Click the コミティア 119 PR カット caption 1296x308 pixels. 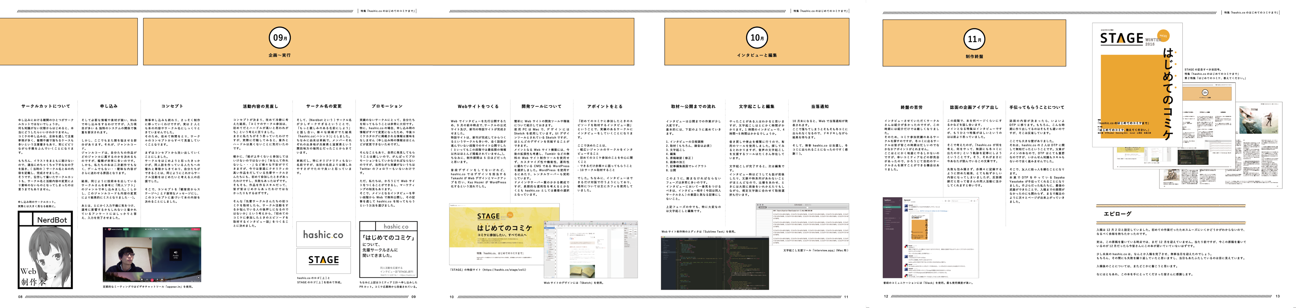(x=388, y=284)
